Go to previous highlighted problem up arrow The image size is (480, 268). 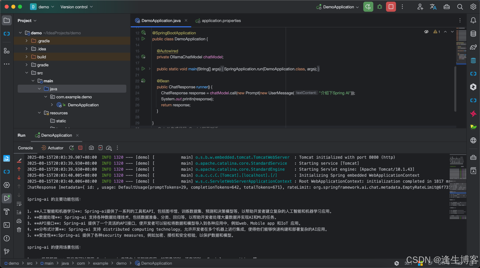pos(445,32)
